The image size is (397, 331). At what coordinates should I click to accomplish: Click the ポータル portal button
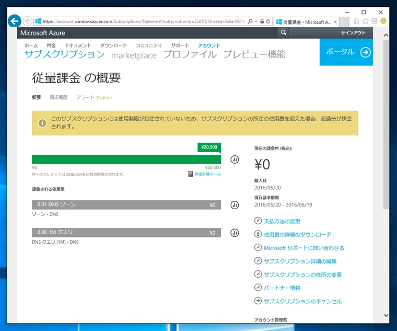346,52
